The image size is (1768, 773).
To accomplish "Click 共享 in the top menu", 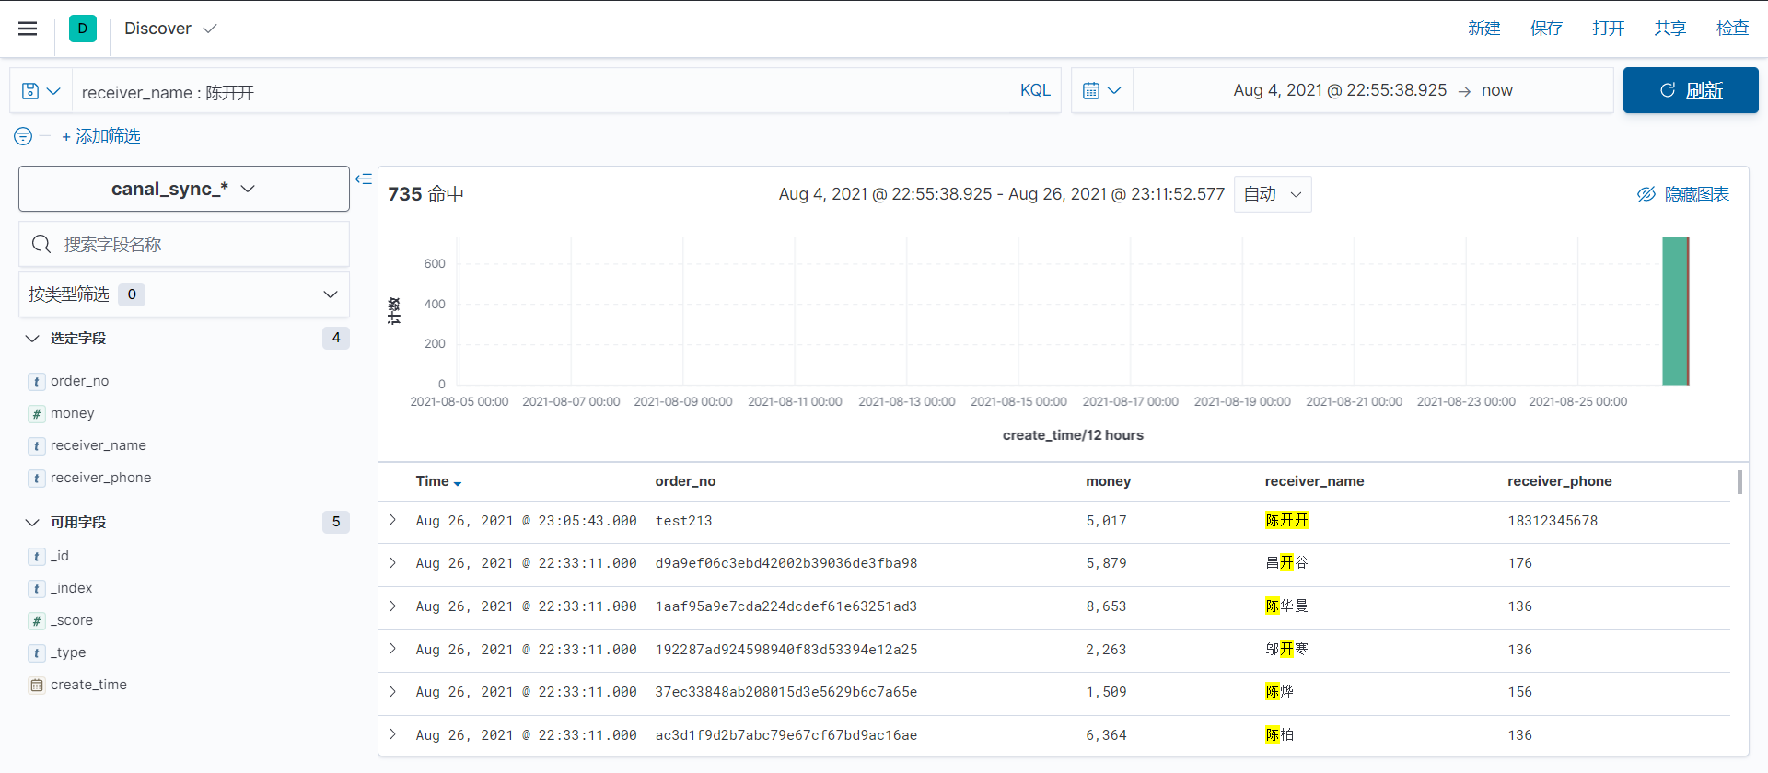I will [1670, 29].
